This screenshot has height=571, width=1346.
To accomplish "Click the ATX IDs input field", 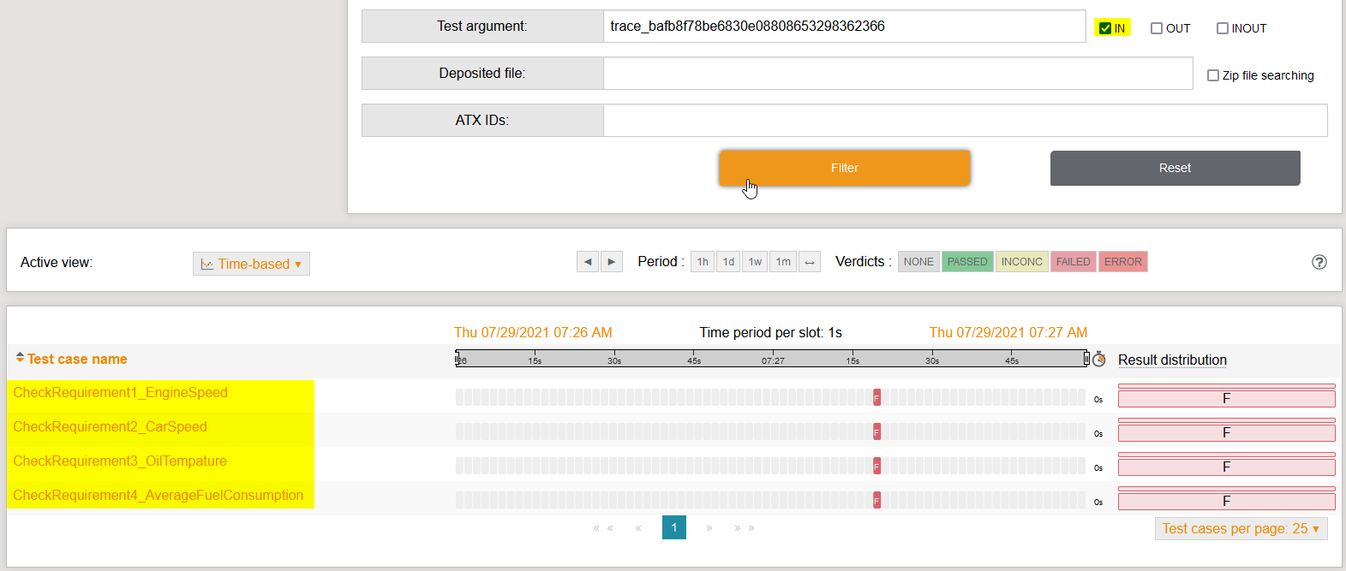I will (966, 121).
